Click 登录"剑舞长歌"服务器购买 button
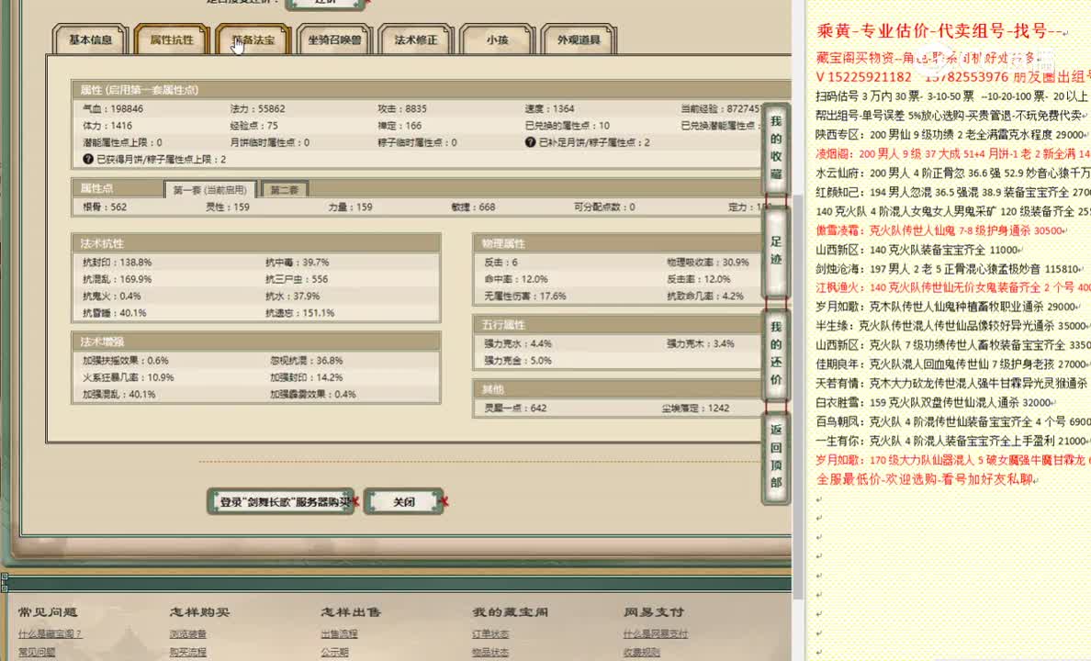1091x661 pixels. [x=281, y=501]
